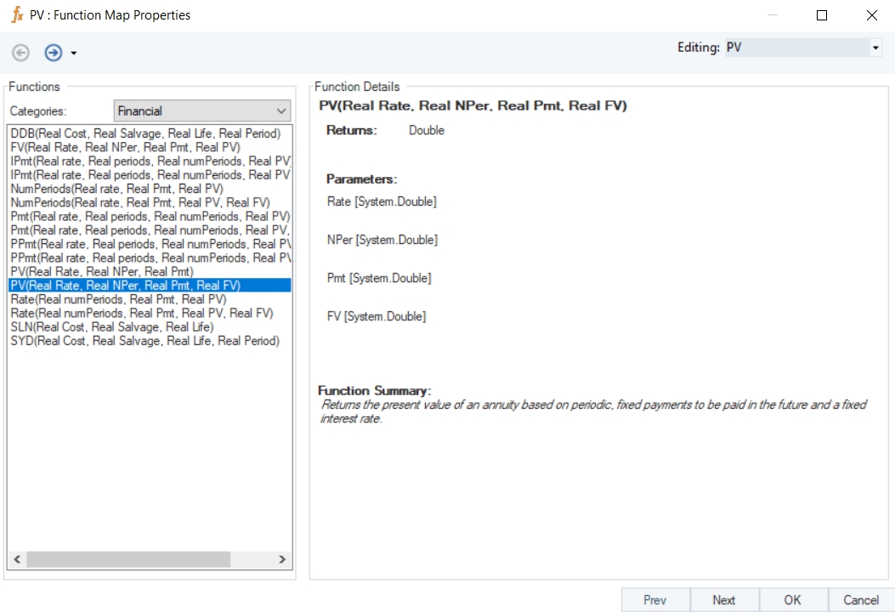Open the forward arrow history dropdown
Image resolution: width=895 pixels, height=612 pixels.
74,54
